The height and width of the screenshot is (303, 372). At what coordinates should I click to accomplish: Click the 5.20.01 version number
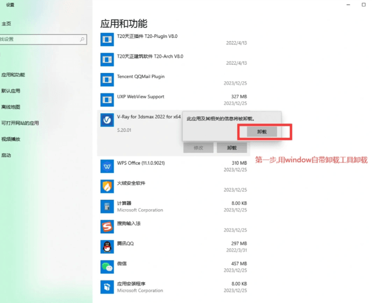[x=124, y=130]
